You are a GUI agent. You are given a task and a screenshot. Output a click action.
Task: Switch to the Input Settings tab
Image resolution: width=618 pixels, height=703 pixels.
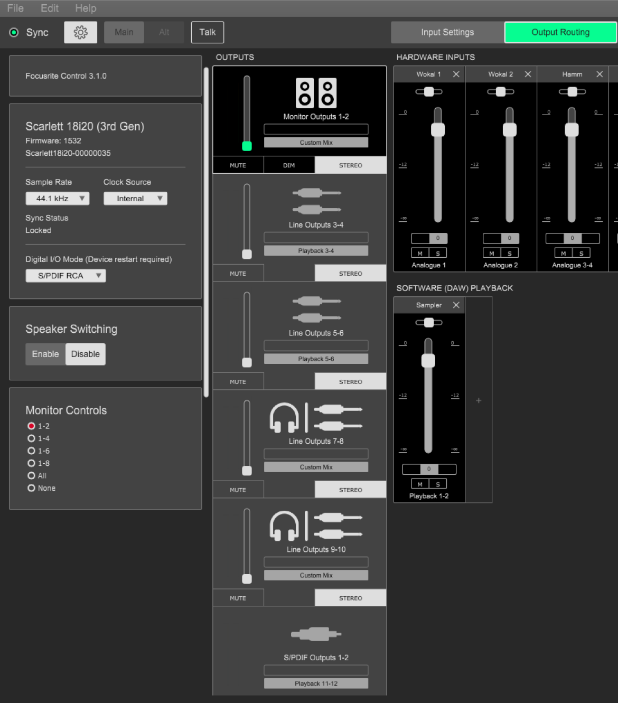click(447, 32)
